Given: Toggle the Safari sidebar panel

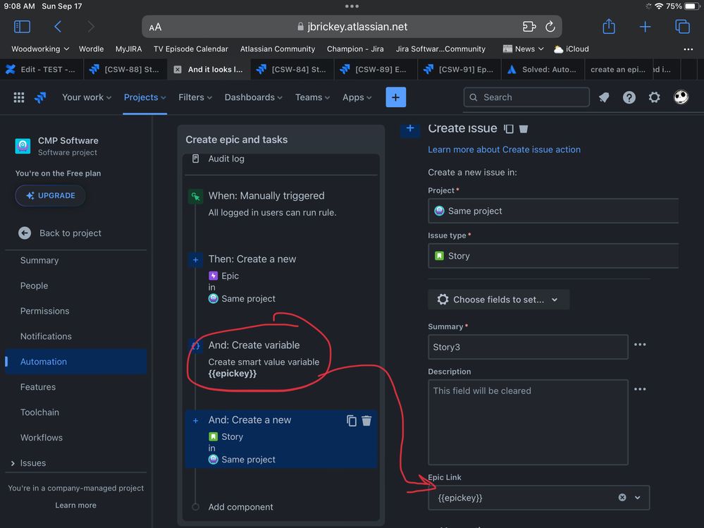Looking at the screenshot, I should (22, 27).
